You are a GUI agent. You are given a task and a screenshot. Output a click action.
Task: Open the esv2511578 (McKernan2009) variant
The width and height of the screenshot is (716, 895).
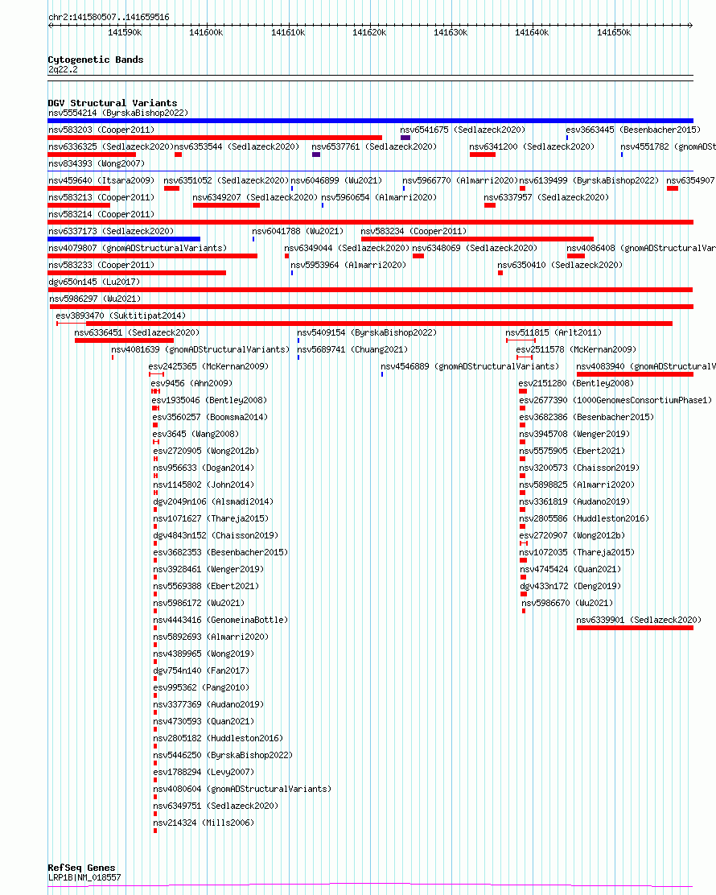(x=576, y=349)
